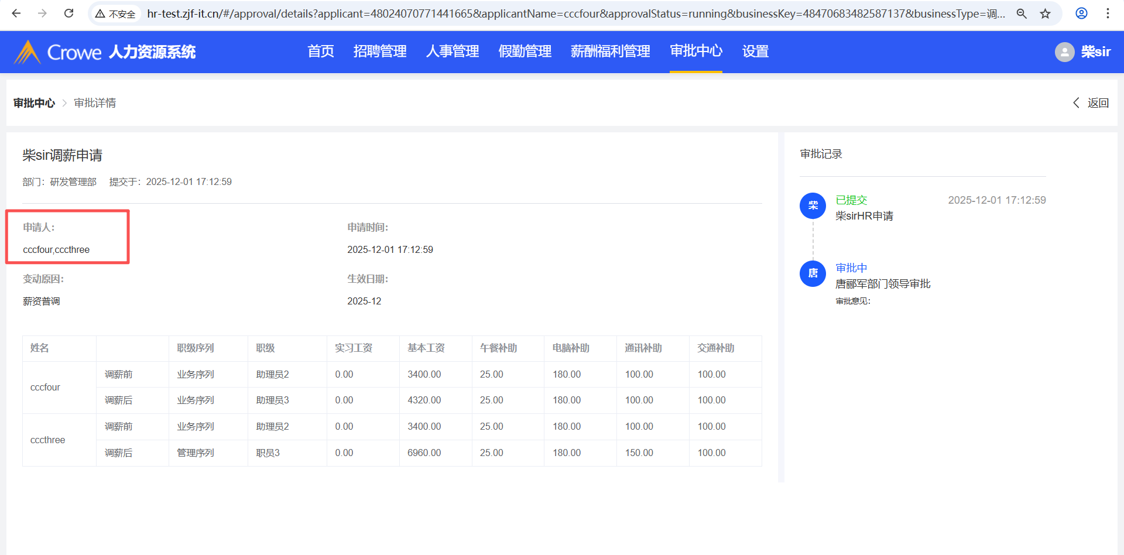Click the browser back arrow
The width and height of the screenshot is (1124, 555).
tap(16, 13)
